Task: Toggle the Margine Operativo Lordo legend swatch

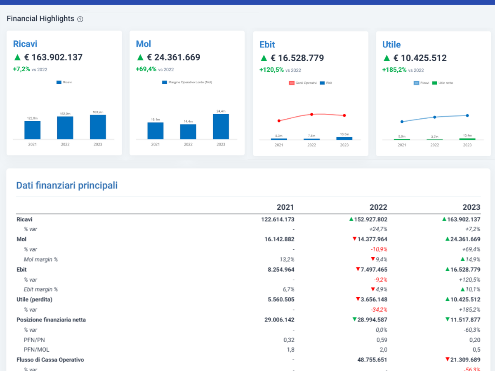Action: [x=165, y=82]
